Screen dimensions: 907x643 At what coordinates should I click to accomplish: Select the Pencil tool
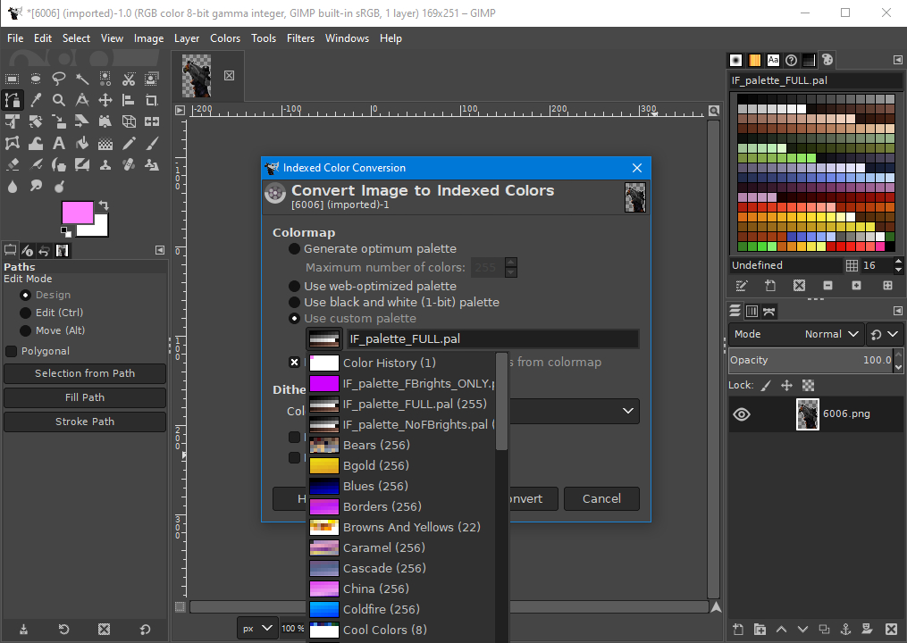coord(129,143)
